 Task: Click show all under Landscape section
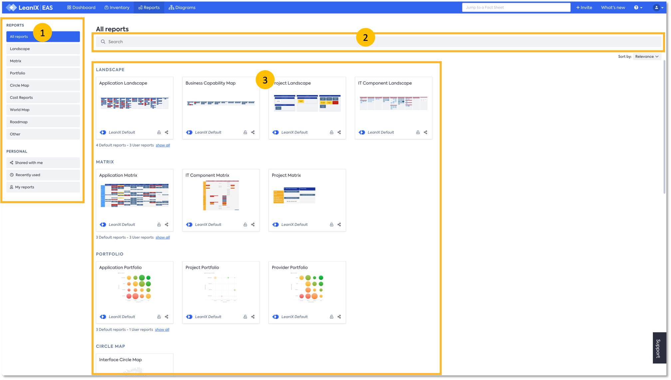click(163, 145)
